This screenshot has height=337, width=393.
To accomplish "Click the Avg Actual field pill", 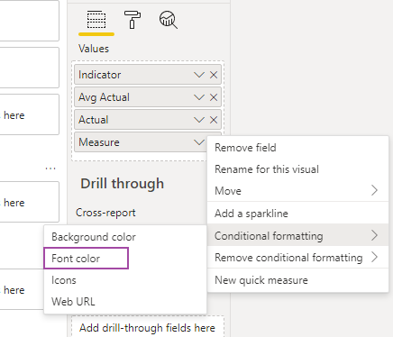I will (148, 97).
